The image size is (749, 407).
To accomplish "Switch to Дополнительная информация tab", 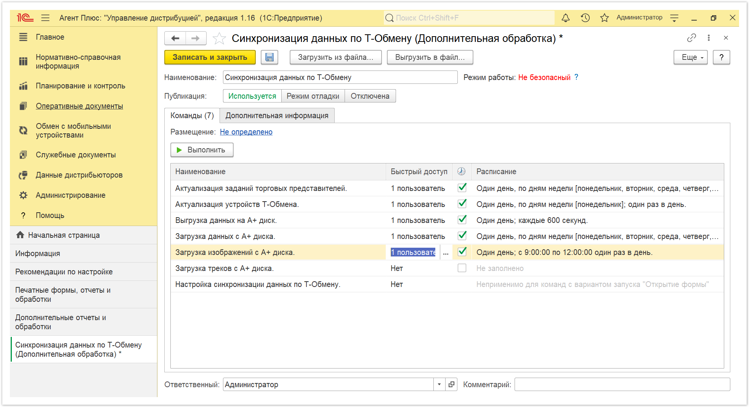I will (x=277, y=115).
